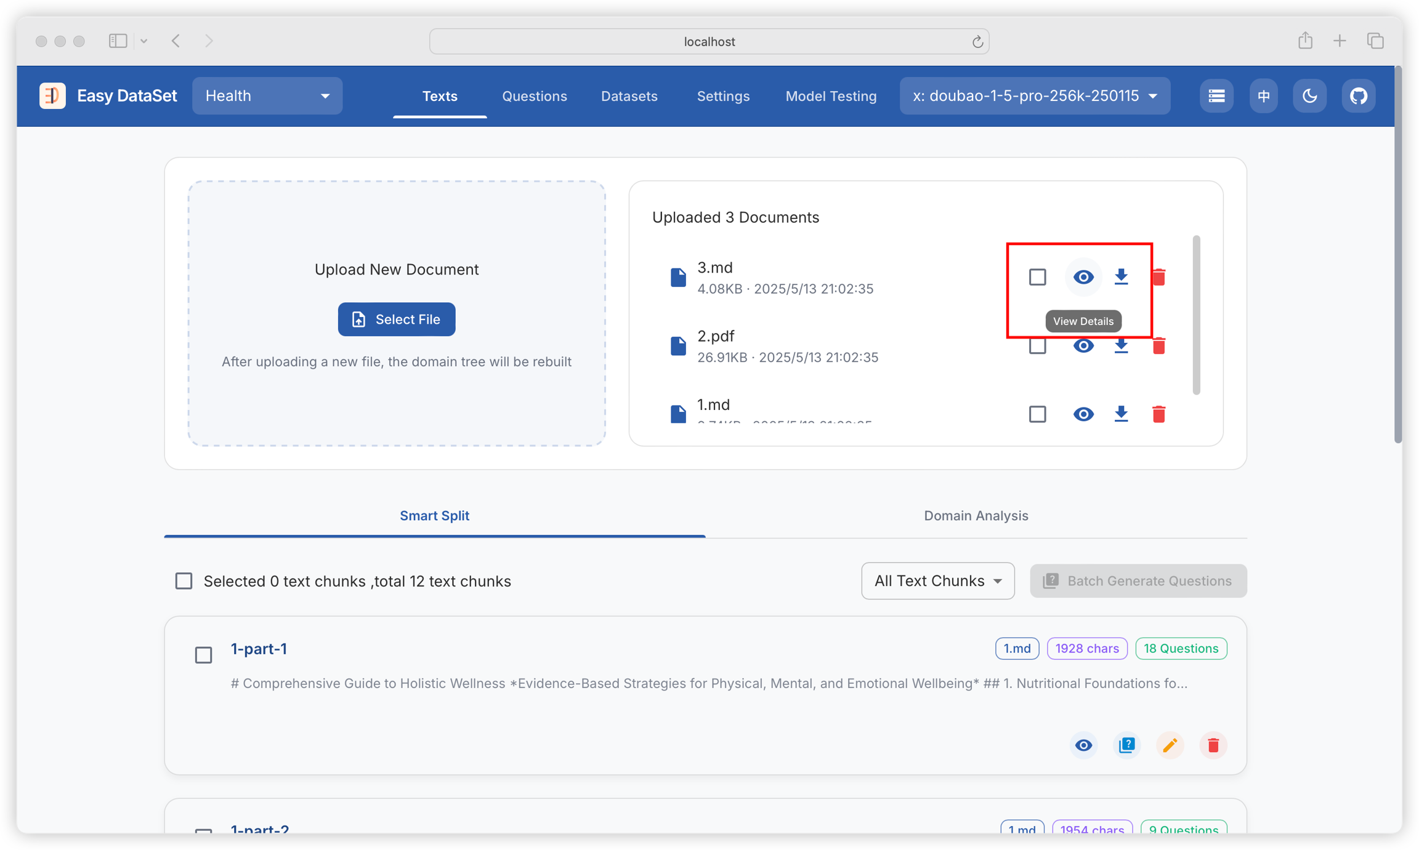
Task: Toggle dark mode moon icon
Action: pos(1309,96)
